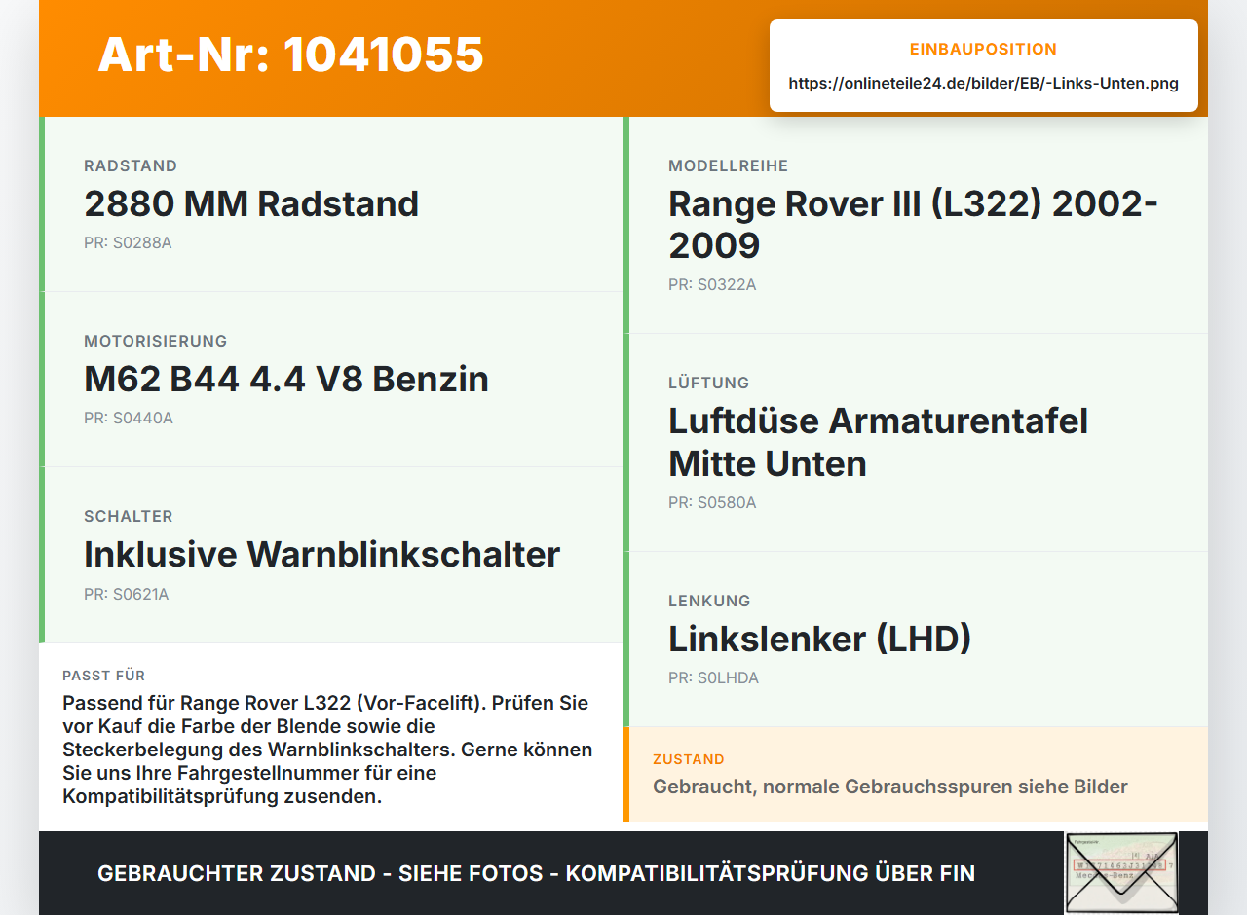Select Range Rover III (L322) 2002-2009 text
The height and width of the screenshot is (915, 1247).
913,225
